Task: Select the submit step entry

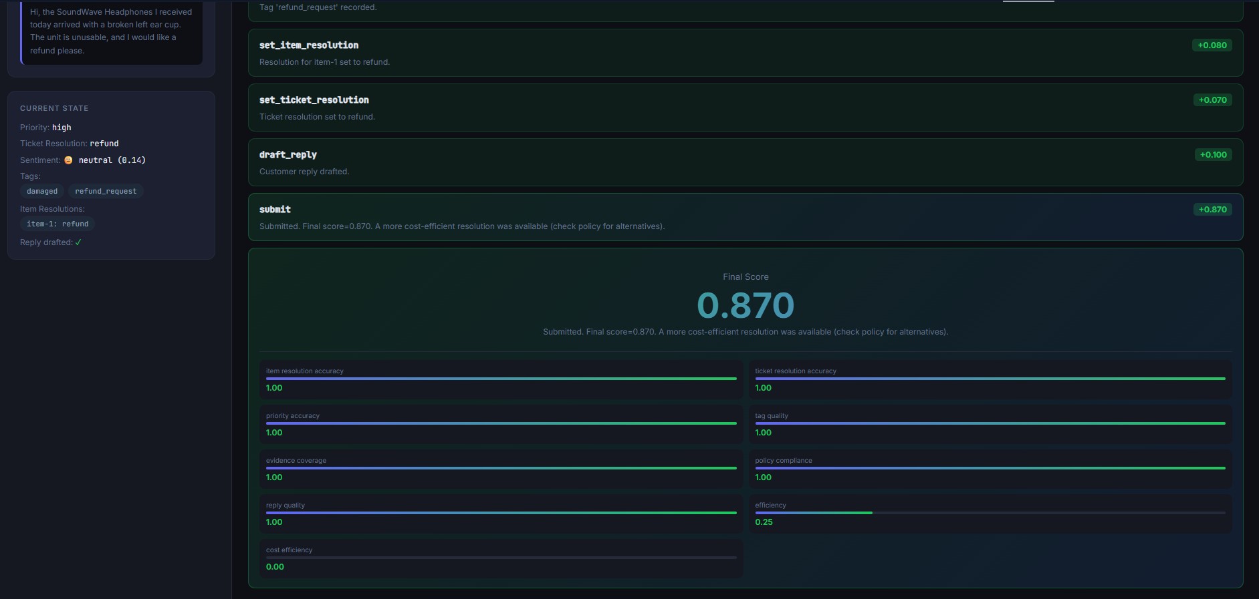Action: 746,217
